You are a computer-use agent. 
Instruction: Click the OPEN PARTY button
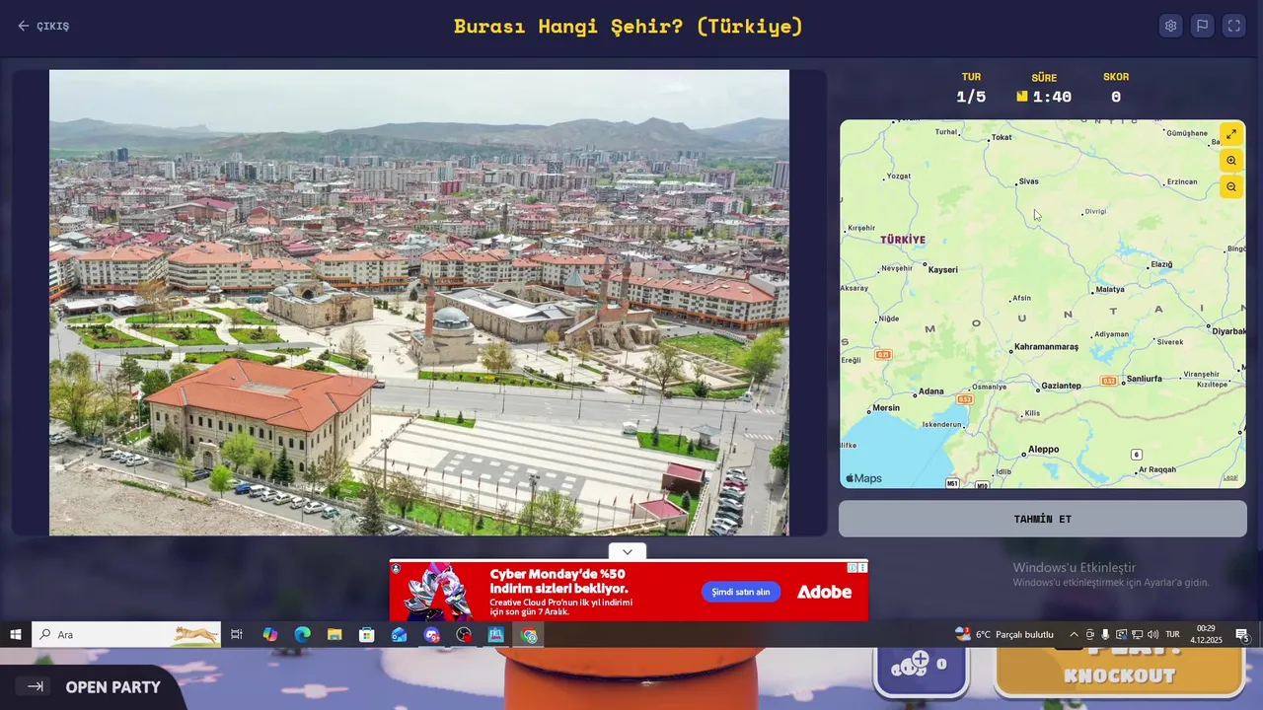coord(92,686)
